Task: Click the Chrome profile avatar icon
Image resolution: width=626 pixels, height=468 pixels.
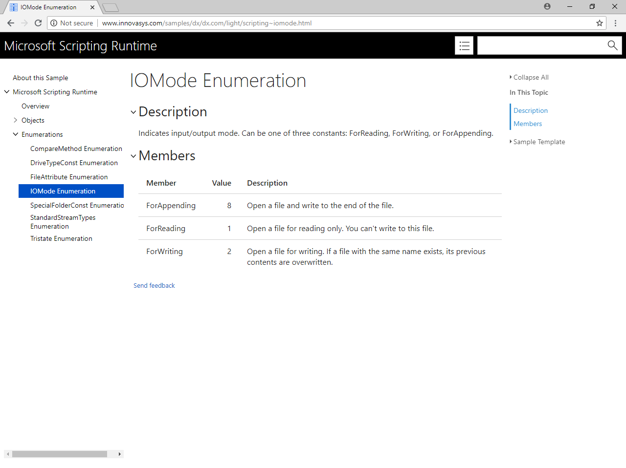Action: (x=547, y=6)
